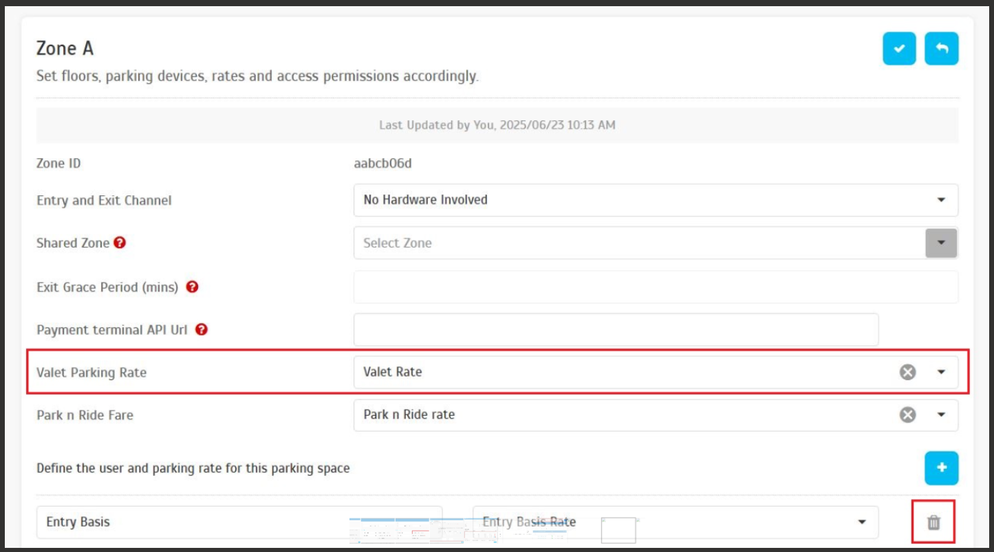Screen dimensions: 994x552
Task: Delete the Entry Basis rate row
Action: coord(933,522)
